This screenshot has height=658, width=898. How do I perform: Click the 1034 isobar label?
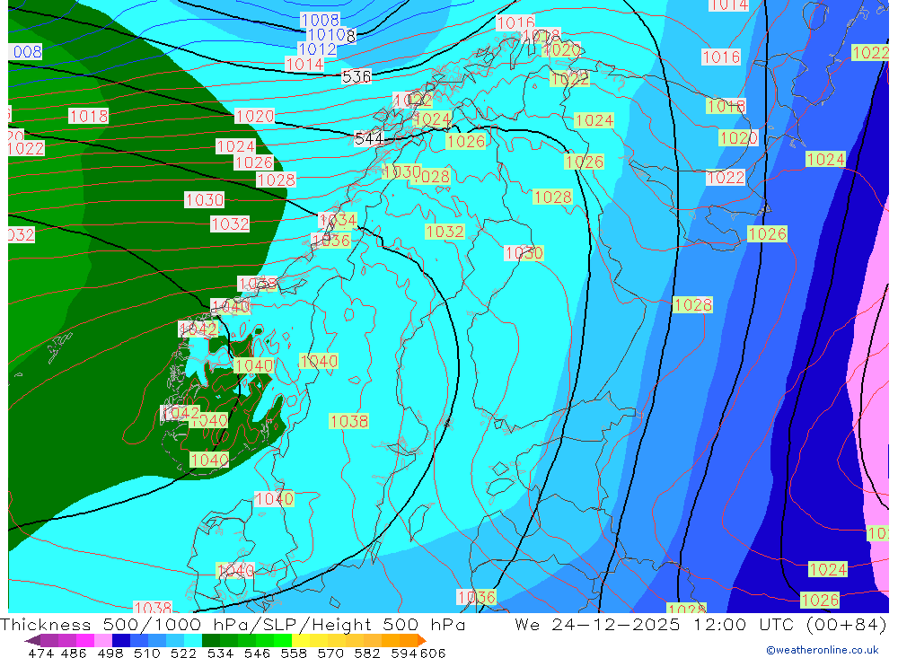pyautogui.click(x=338, y=220)
